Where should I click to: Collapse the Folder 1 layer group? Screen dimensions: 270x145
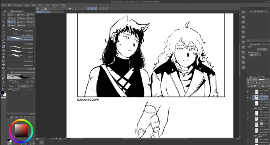tap(253, 136)
